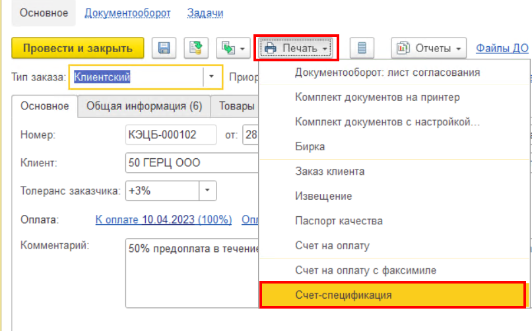
Task: Expand the Тип заказа dropdown arrow
Action: 211,77
